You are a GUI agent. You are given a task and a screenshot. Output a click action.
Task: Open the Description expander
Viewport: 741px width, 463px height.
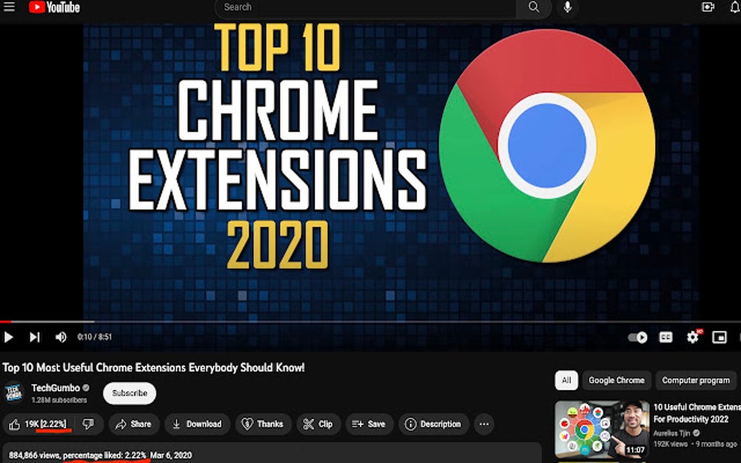[x=433, y=424]
